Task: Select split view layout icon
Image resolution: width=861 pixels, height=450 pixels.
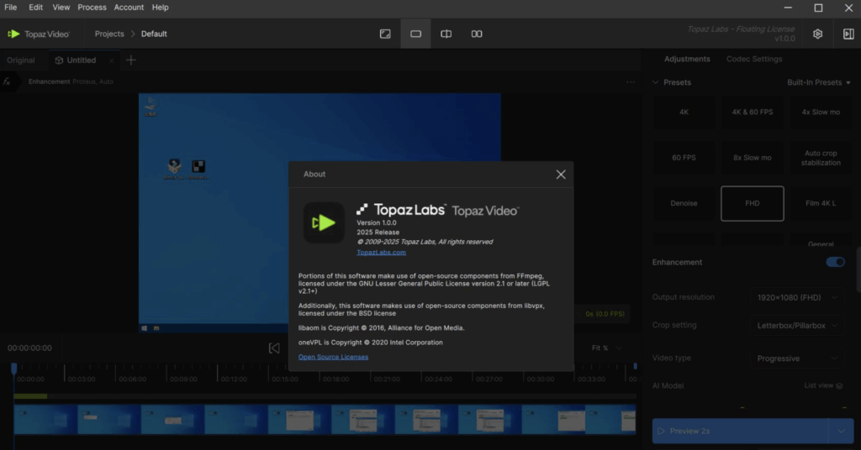Action: [446, 34]
